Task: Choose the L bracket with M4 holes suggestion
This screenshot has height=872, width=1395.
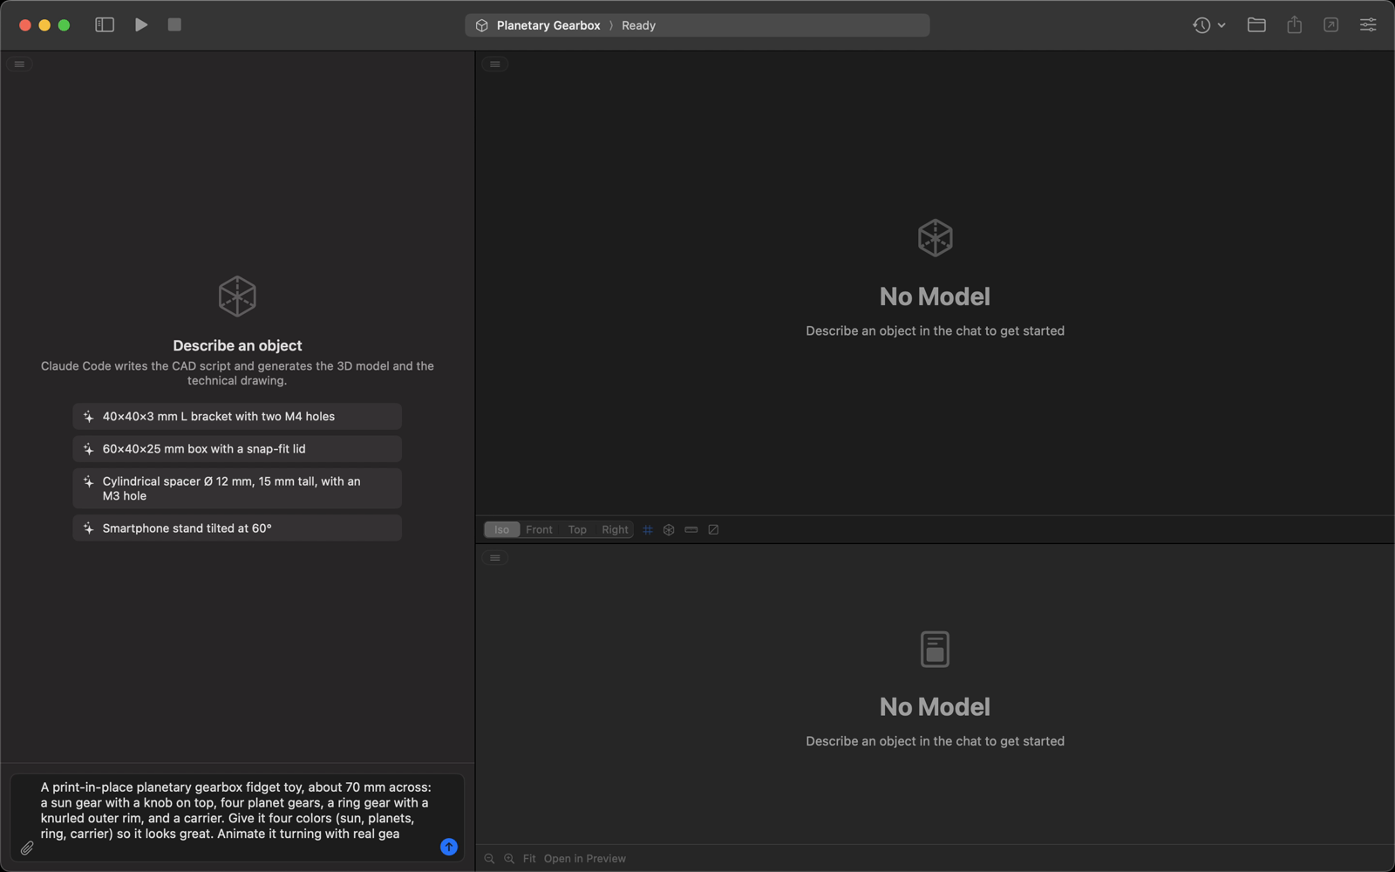Action: pos(237,417)
